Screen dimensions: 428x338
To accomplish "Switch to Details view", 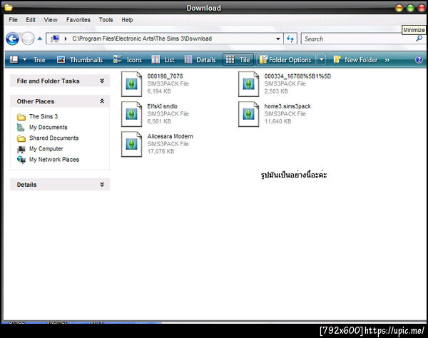I will click(x=200, y=60).
